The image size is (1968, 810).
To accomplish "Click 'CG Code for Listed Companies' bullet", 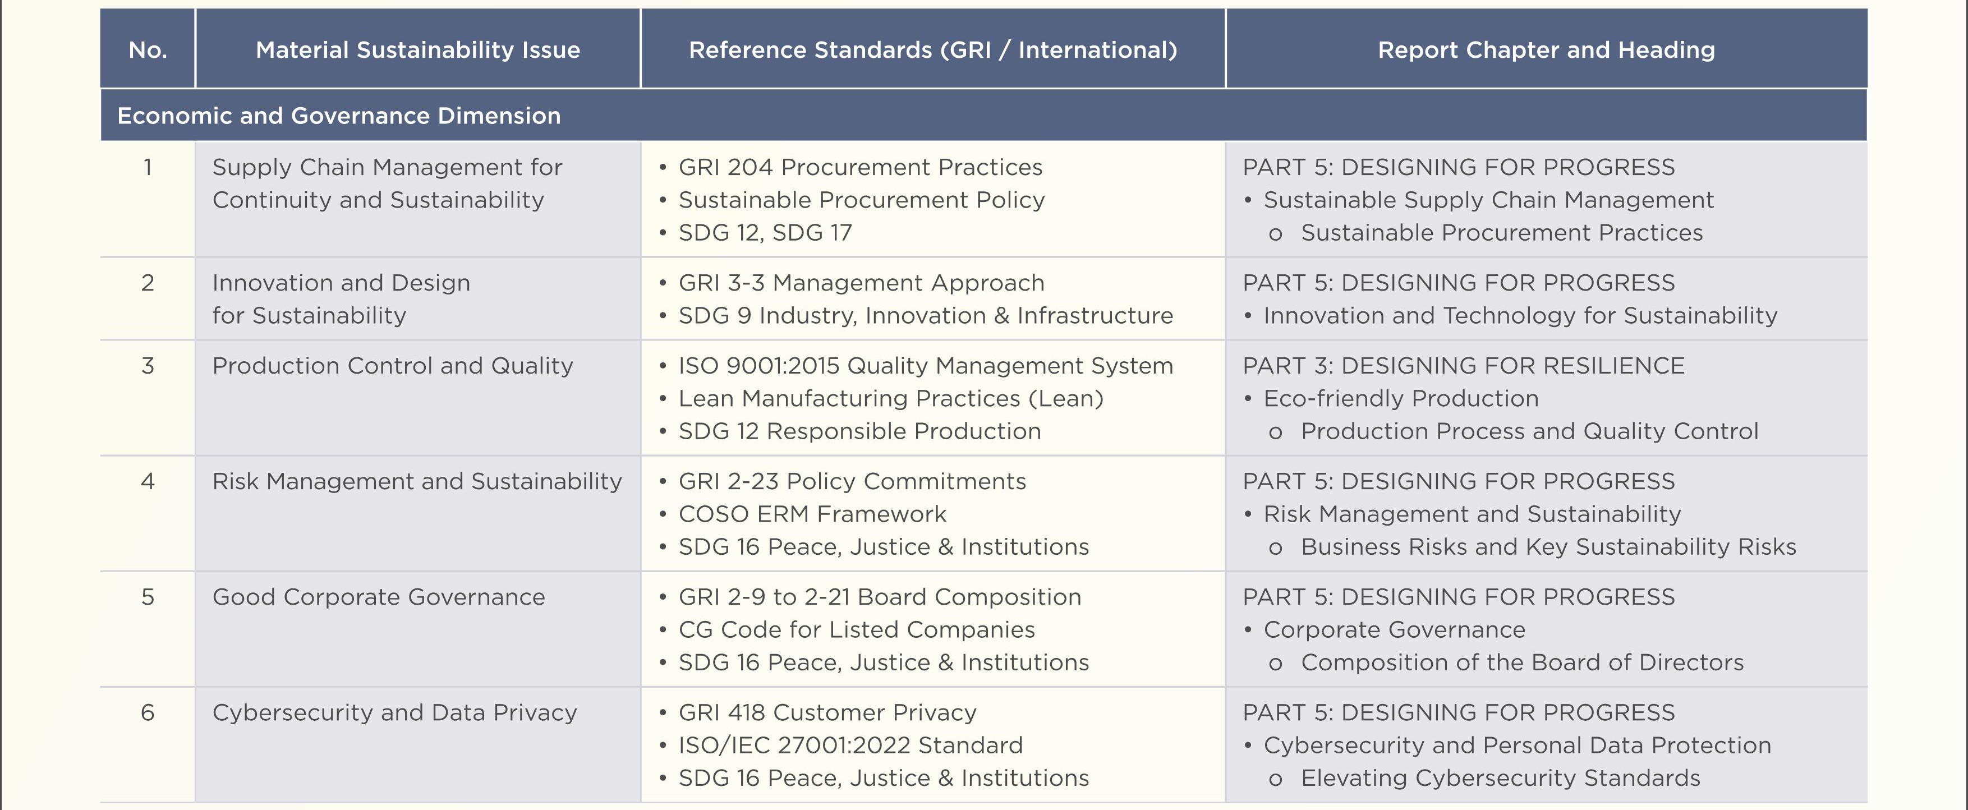I will (857, 630).
